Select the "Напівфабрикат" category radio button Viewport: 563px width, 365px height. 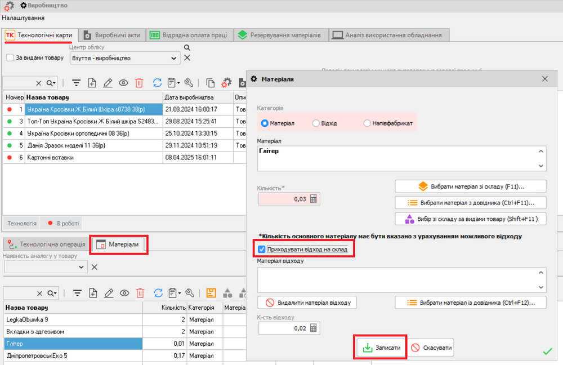[367, 123]
